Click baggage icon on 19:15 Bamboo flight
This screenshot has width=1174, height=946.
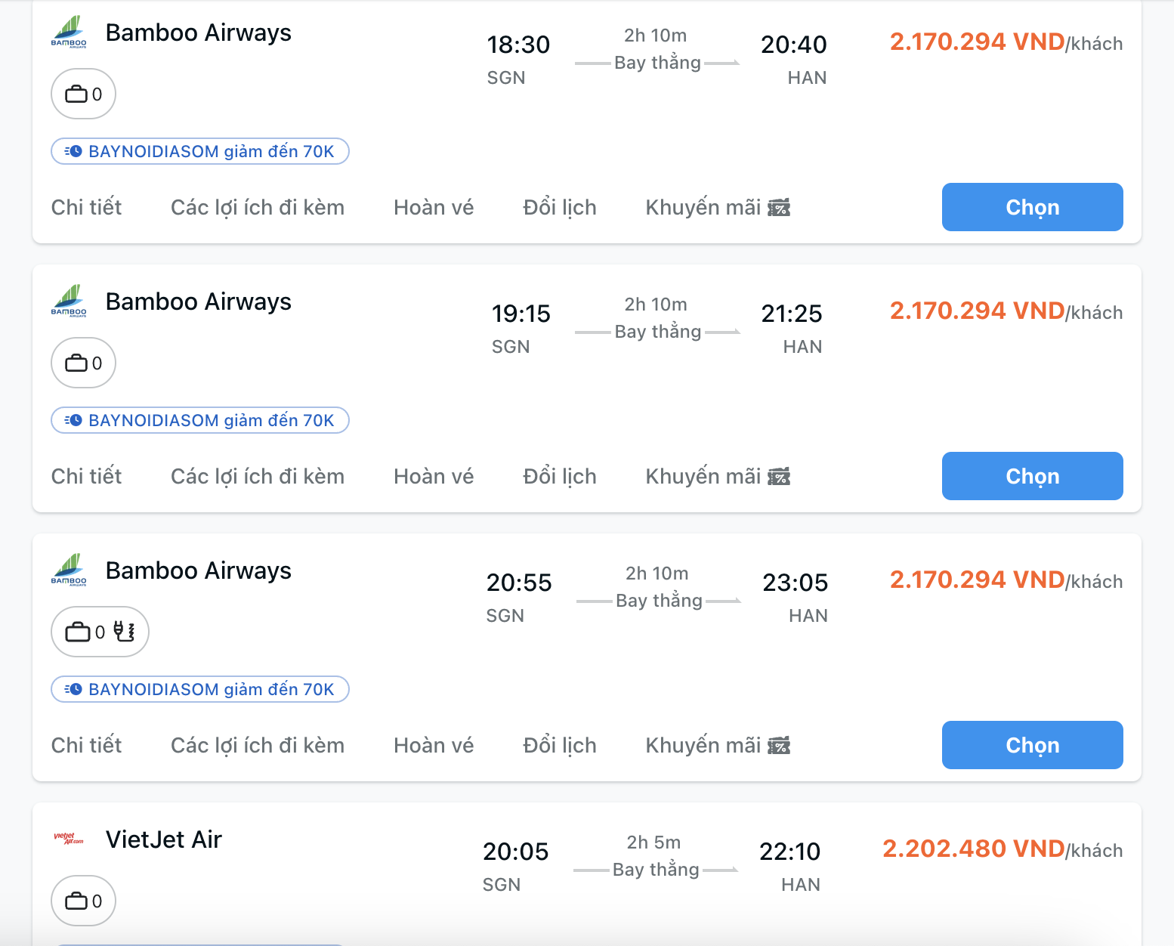click(x=76, y=363)
